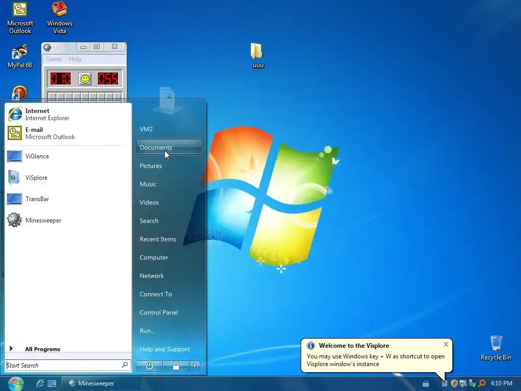Click the Minesweeper timer display showing 055
The image size is (521, 391).
108,79
